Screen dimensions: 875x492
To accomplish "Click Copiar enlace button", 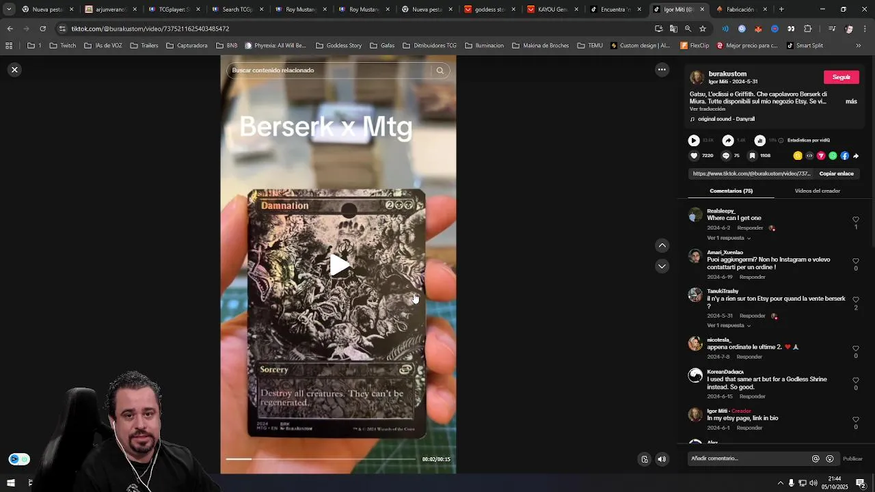I will pos(836,174).
